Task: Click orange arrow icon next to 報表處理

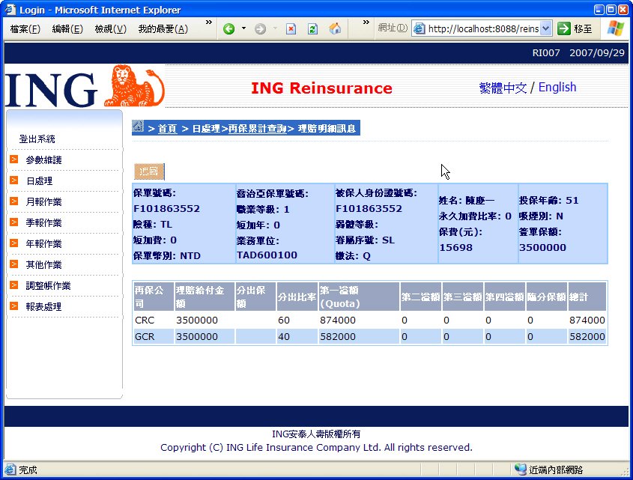Action: click(14, 306)
